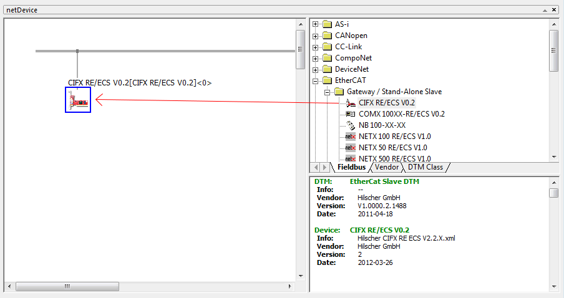
Task: Select the CC-Link tree item label
Action: [348, 47]
